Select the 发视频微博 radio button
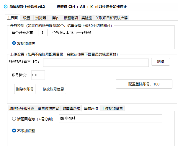Image resolution: width=178 pixels, height=149 pixels. pos(14,43)
